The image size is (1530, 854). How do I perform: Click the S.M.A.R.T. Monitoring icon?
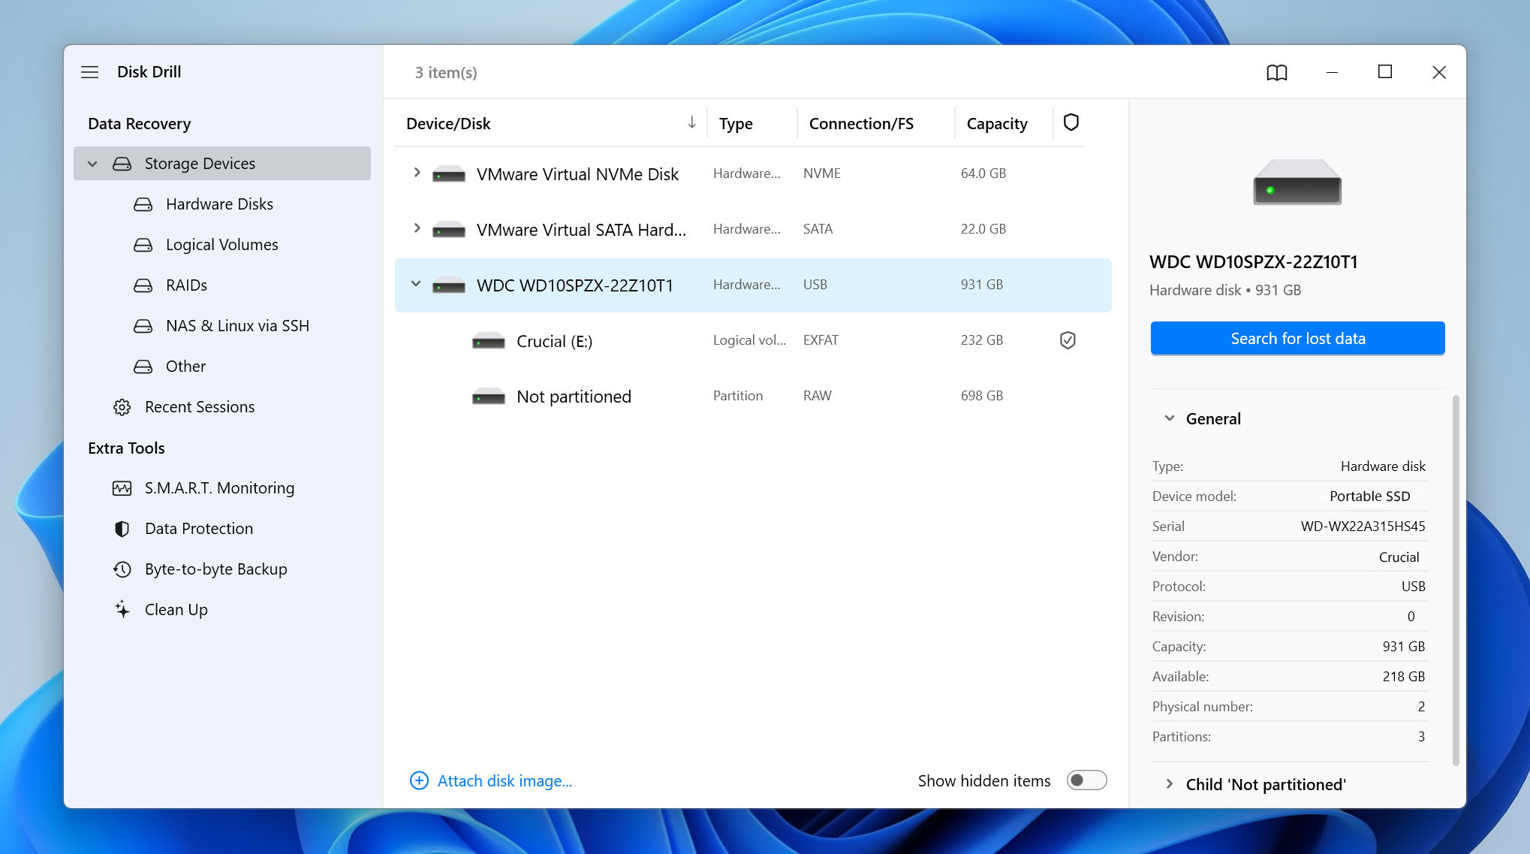(x=122, y=487)
